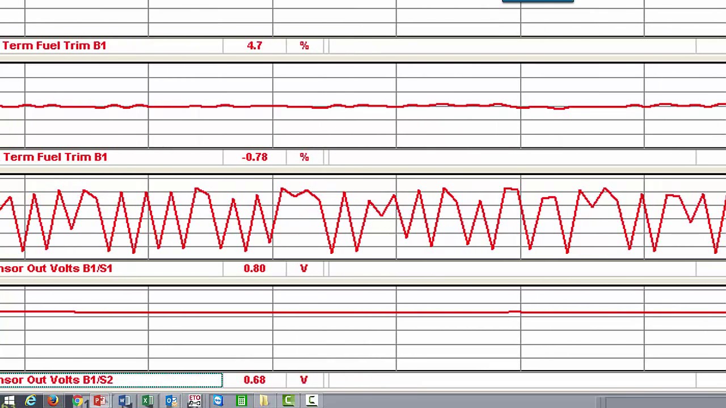Open Outlook from the taskbar
Image resolution: width=726 pixels, height=408 pixels.
pyautogui.click(x=171, y=401)
